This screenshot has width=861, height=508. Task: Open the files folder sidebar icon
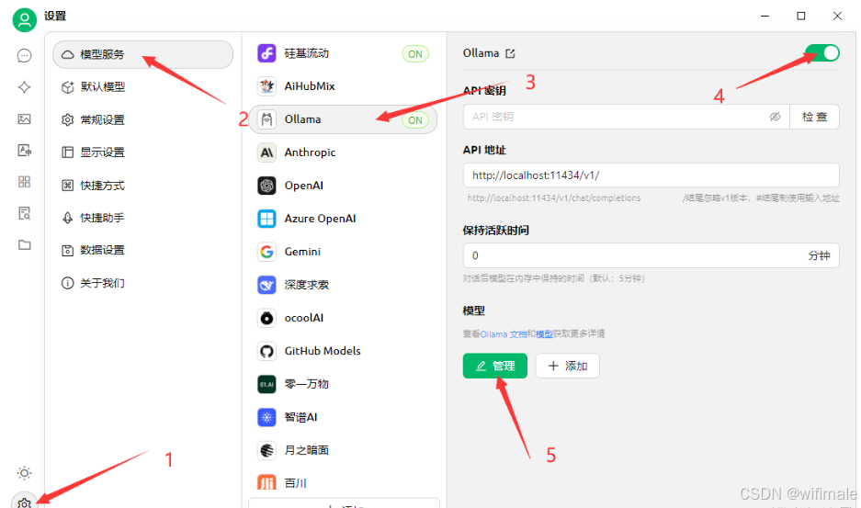coord(24,245)
